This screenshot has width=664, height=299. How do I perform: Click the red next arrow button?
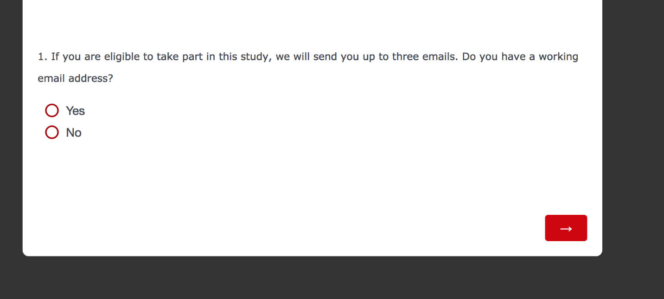point(566,228)
